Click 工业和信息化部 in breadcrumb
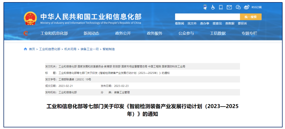The image size is (285, 129). click(50, 49)
